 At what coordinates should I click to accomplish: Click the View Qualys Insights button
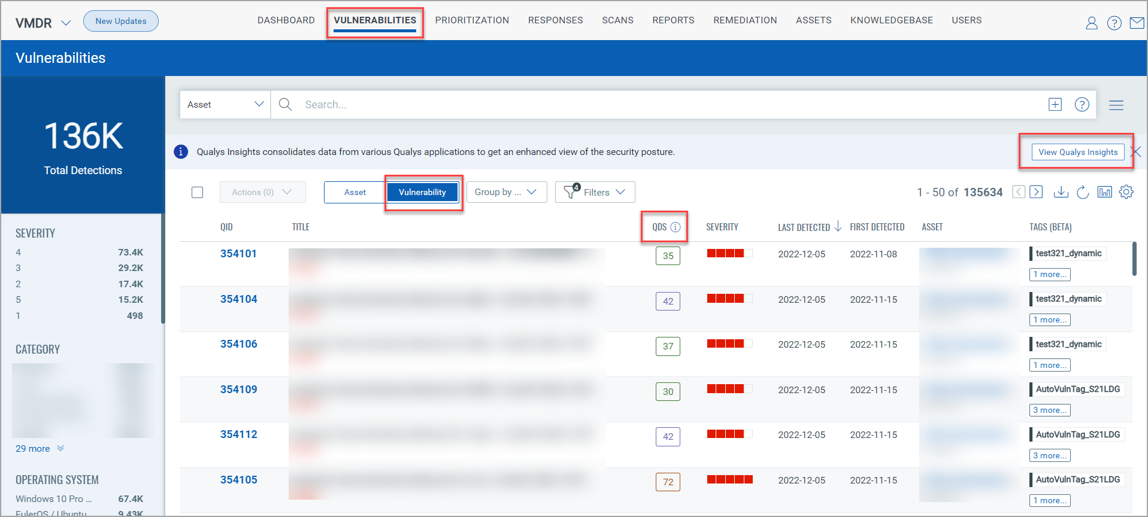click(1077, 152)
